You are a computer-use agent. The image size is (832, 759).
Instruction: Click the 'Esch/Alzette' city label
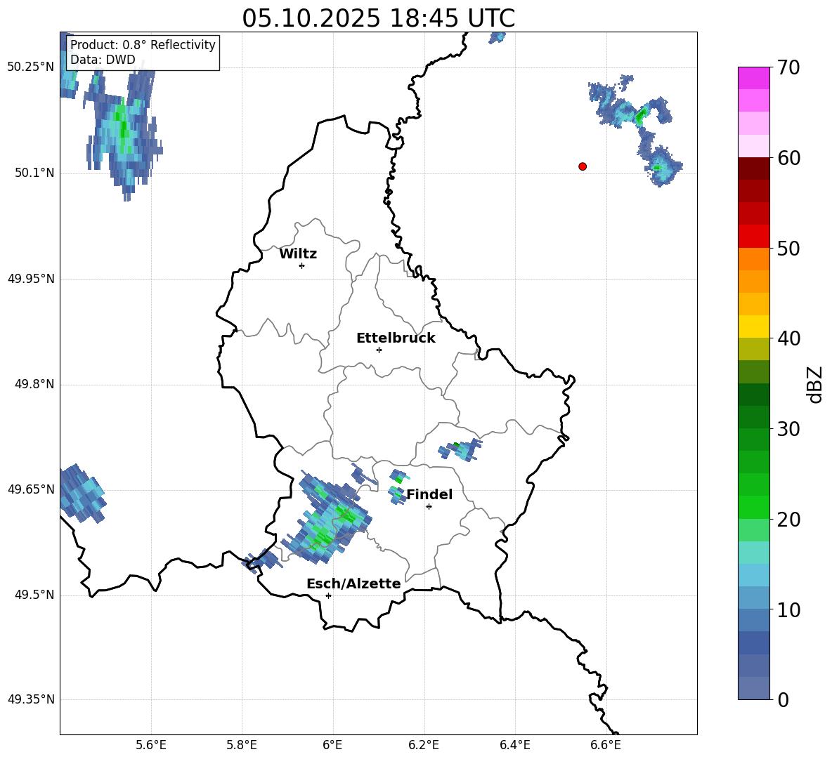[x=353, y=583]
